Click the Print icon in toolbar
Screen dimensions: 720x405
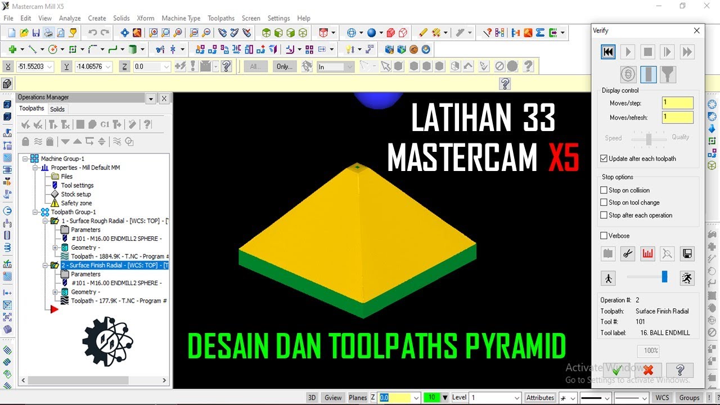coord(48,33)
